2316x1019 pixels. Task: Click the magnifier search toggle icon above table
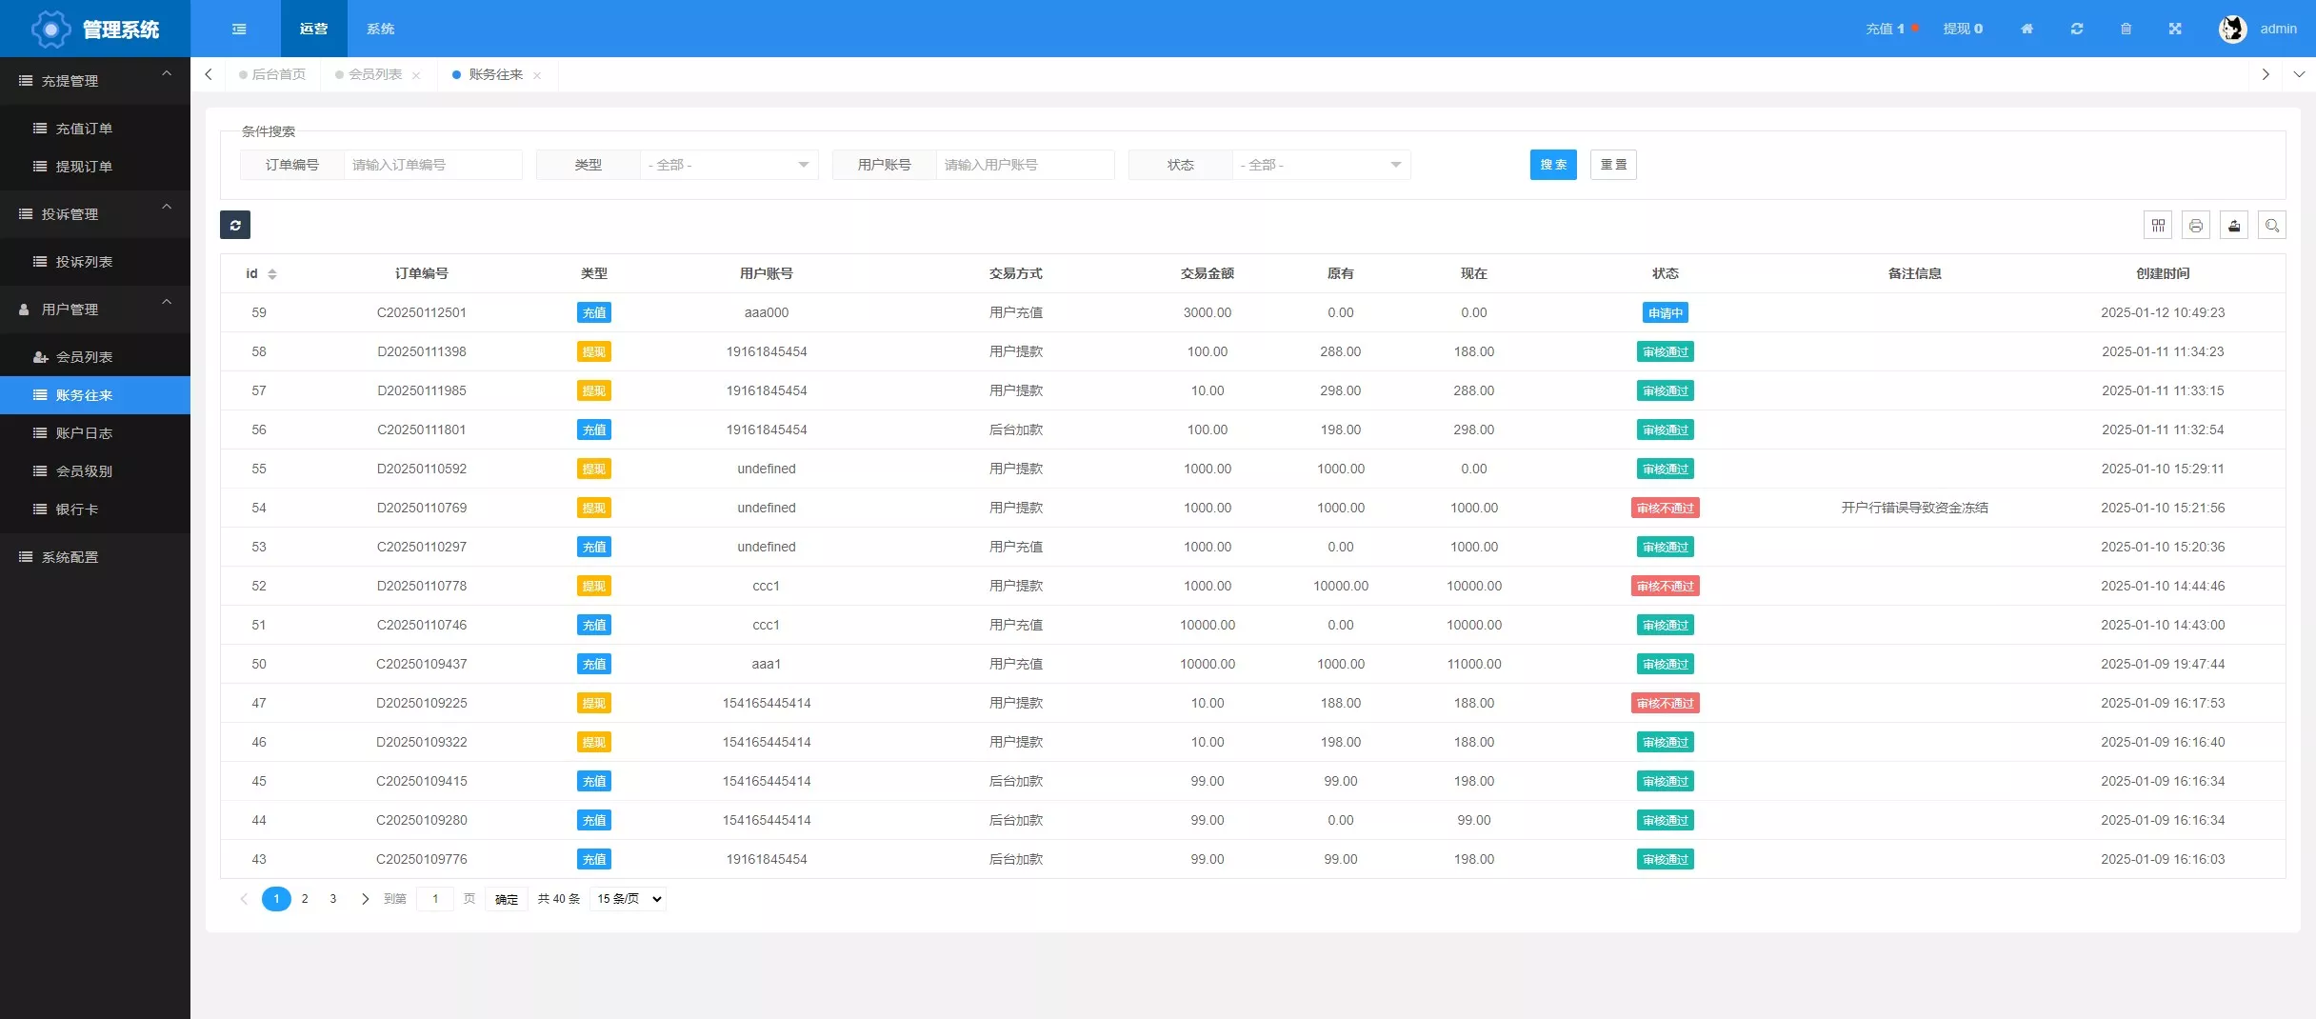(x=2272, y=226)
